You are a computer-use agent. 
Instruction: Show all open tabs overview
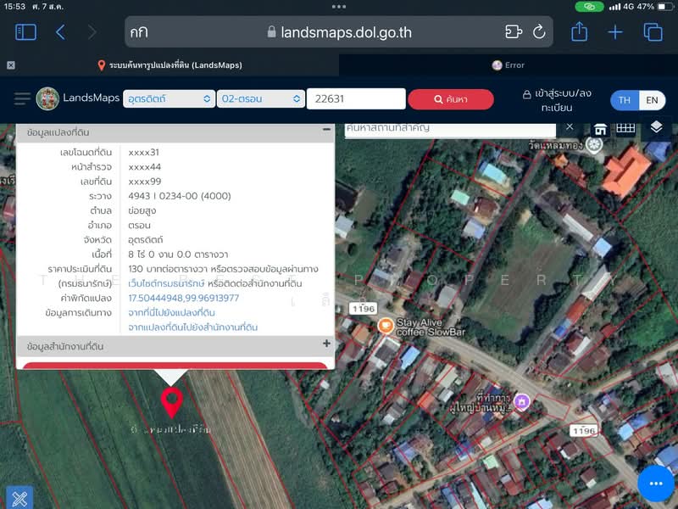point(653,32)
